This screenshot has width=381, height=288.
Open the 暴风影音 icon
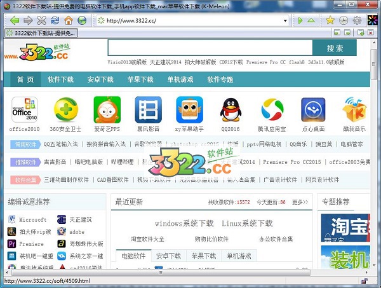[148, 110]
